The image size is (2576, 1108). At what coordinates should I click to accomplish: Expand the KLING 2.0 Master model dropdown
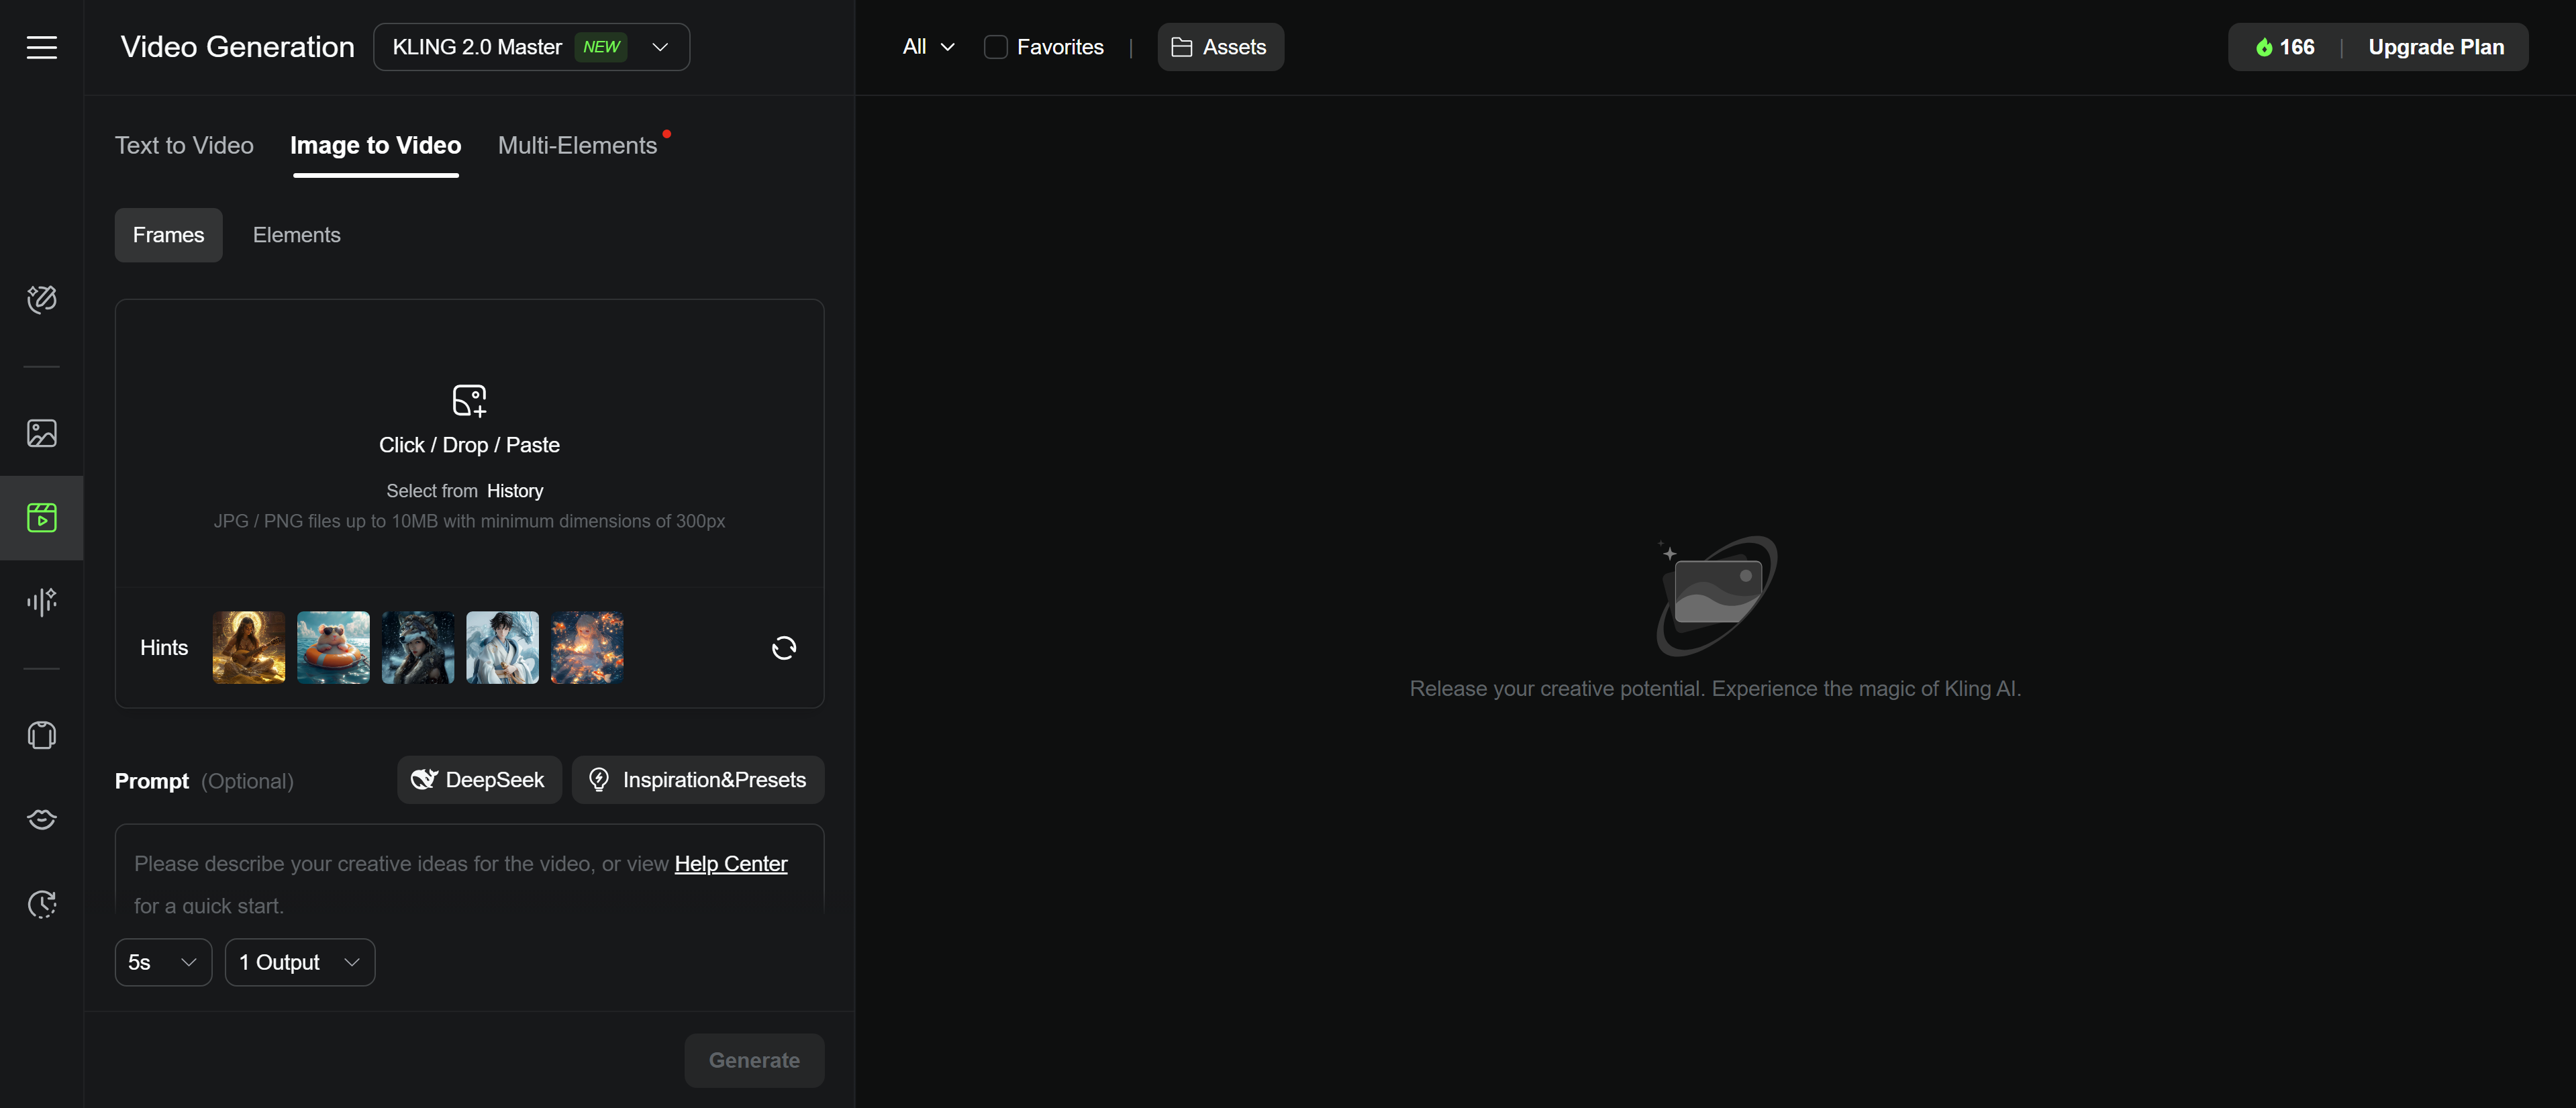tap(531, 47)
